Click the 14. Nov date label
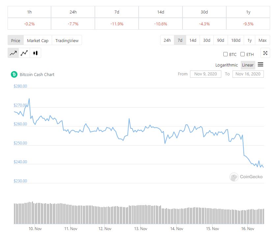The width and height of the screenshot is (278, 237). coord(177,229)
